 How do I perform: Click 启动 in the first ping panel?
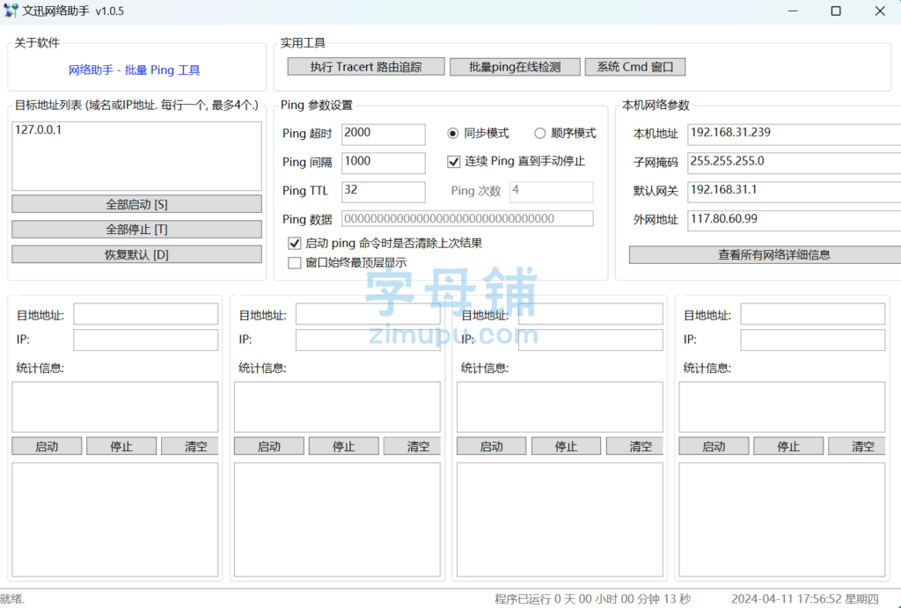48,446
